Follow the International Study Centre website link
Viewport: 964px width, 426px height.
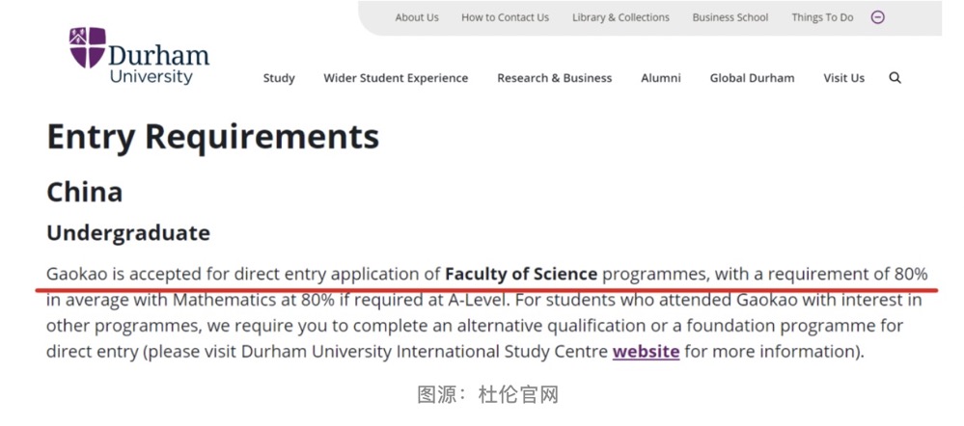pyautogui.click(x=646, y=351)
